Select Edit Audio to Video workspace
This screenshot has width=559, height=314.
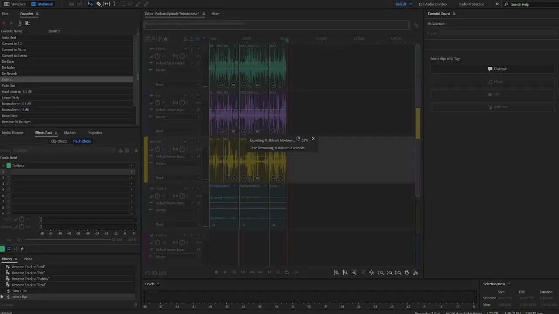point(433,4)
